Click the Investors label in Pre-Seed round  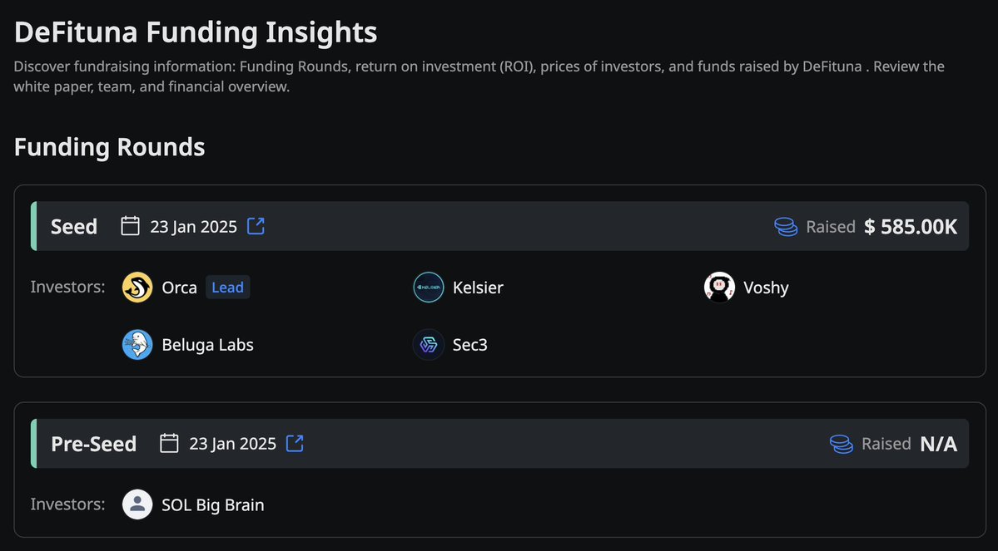[67, 504]
